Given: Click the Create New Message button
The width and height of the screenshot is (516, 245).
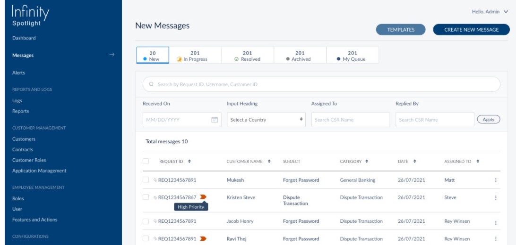Looking at the screenshot, I should (471, 30).
